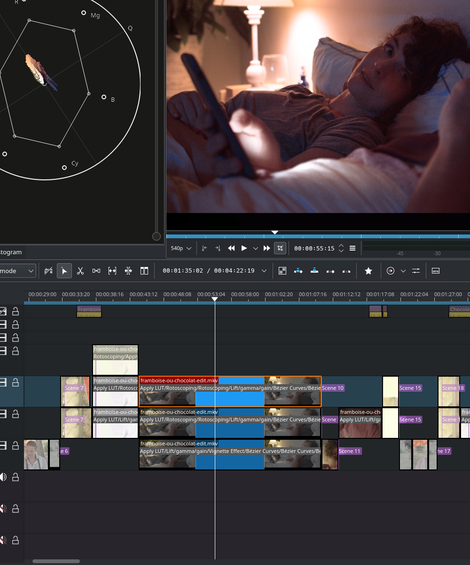The image size is (470, 565).
Task: Mute the first audio track speaker
Action: pyautogui.click(x=3, y=477)
